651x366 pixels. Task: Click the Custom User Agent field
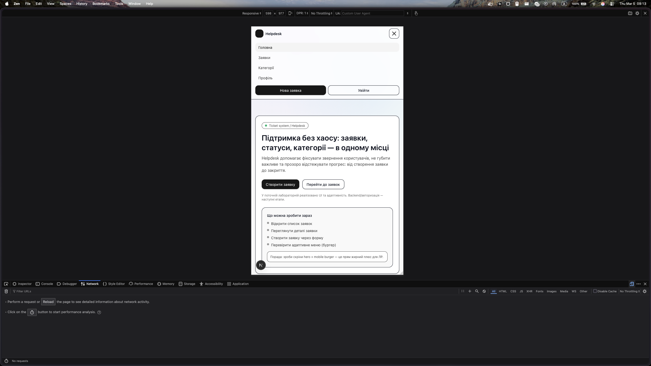tap(372, 13)
